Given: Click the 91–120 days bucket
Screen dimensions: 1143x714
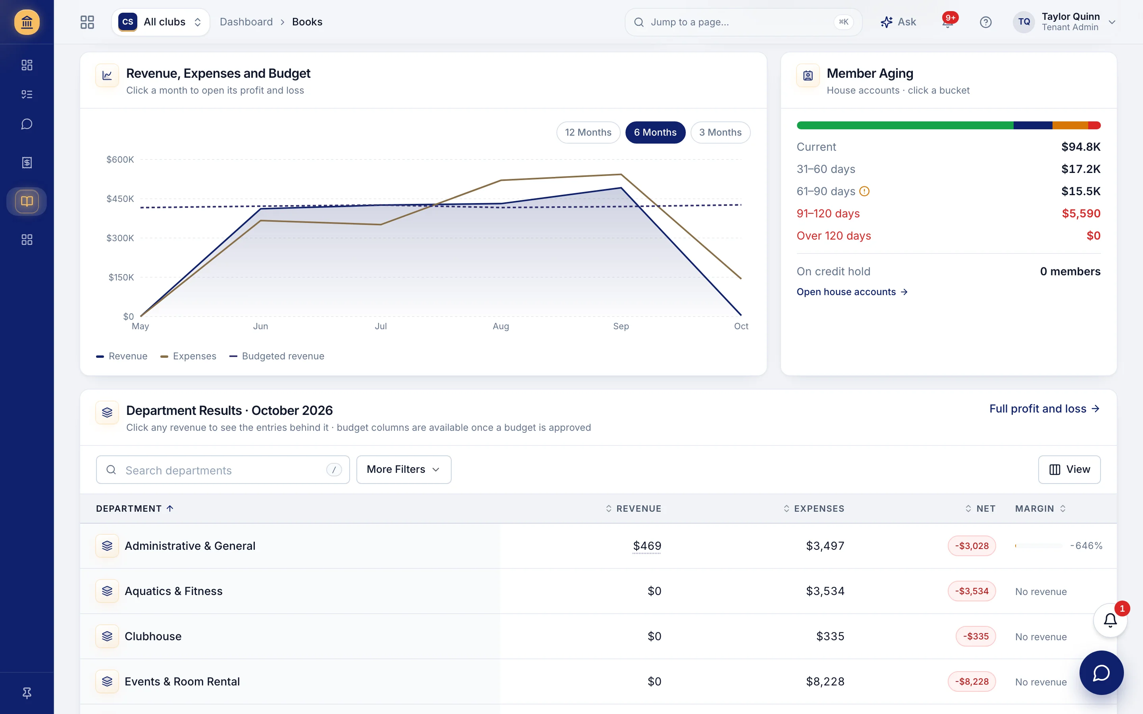Looking at the screenshot, I should pos(949,213).
